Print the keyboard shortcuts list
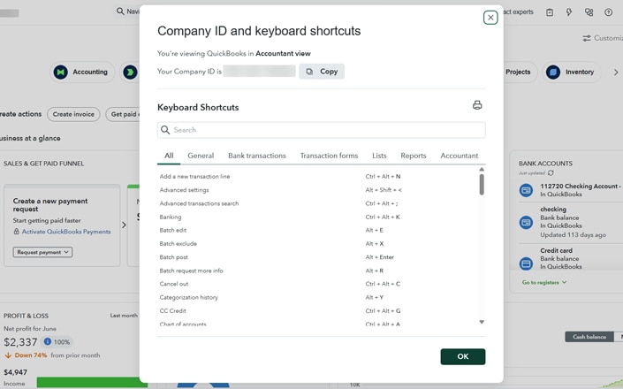 tap(477, 105)
